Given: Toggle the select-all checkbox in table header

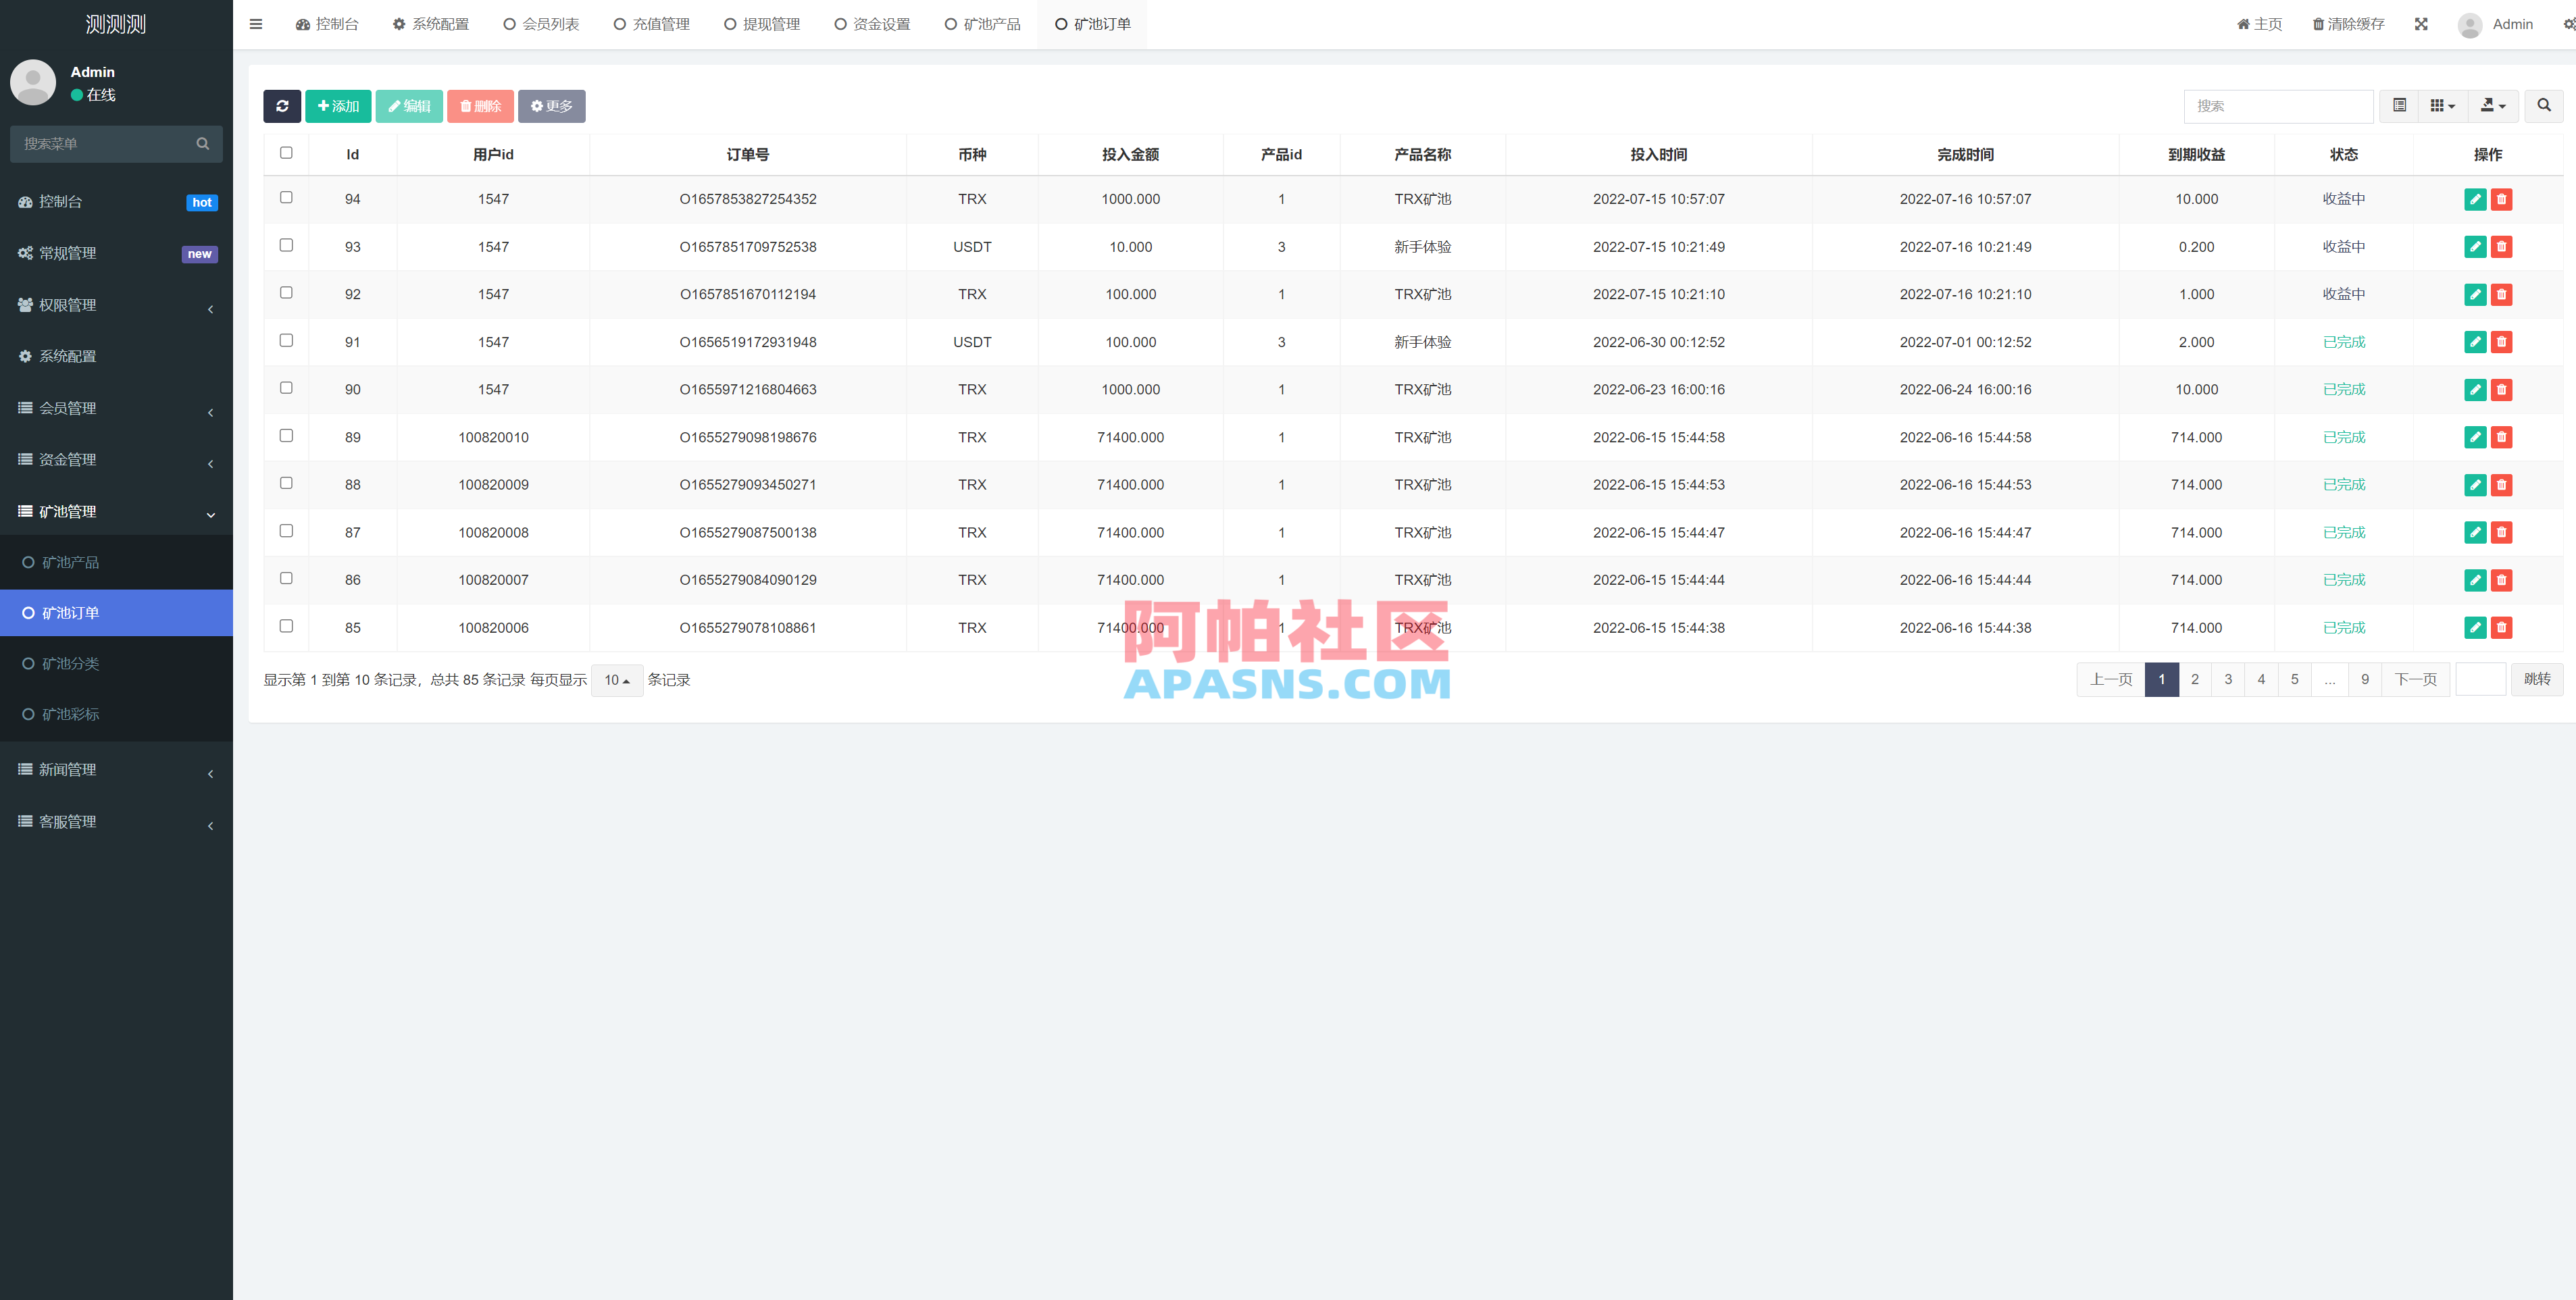Looking at the screenshot, I should click(287, 153).
